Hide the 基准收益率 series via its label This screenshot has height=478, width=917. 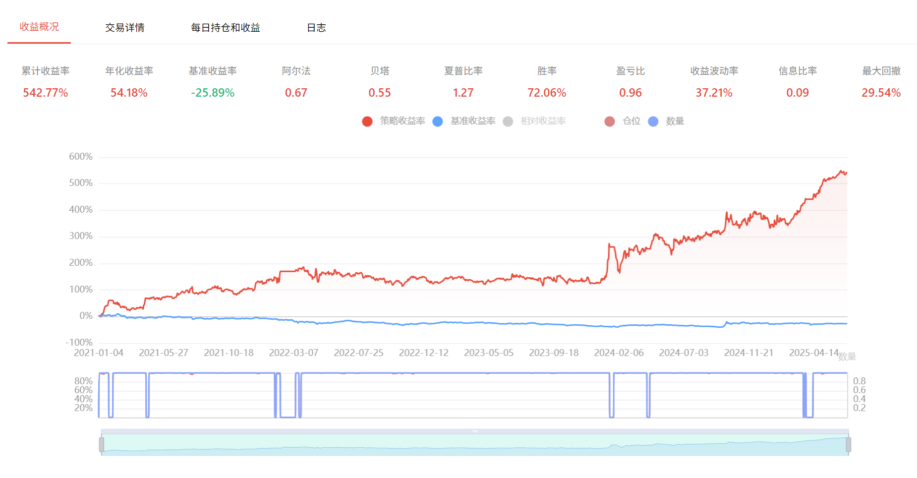472,121
